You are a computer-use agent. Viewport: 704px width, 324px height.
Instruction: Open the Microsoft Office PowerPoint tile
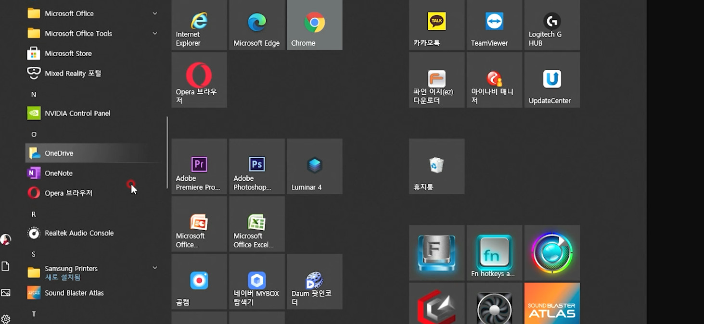coord(199,224)
